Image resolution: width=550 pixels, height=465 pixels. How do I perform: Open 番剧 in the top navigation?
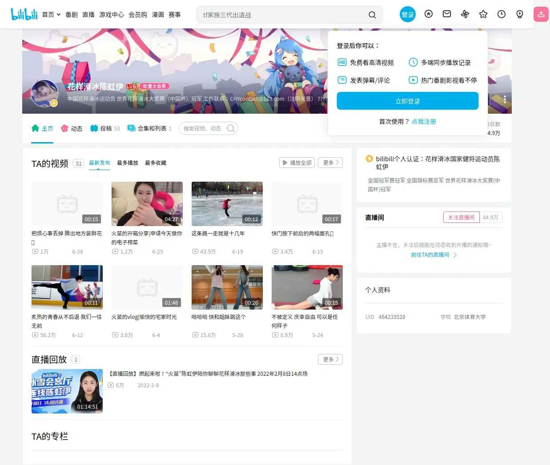(72, 15)
